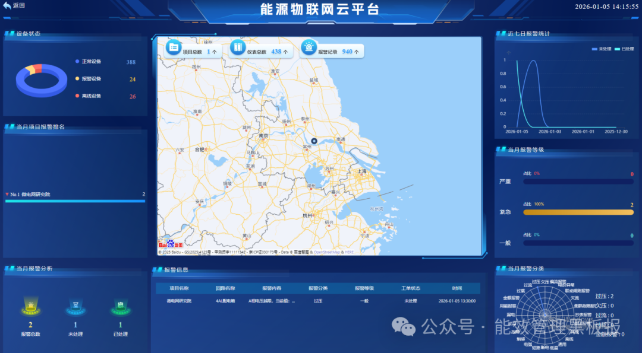Screen dimensions: 642x353
Task: Select the map marker near Nanjing
Action: tap(314, 141)
